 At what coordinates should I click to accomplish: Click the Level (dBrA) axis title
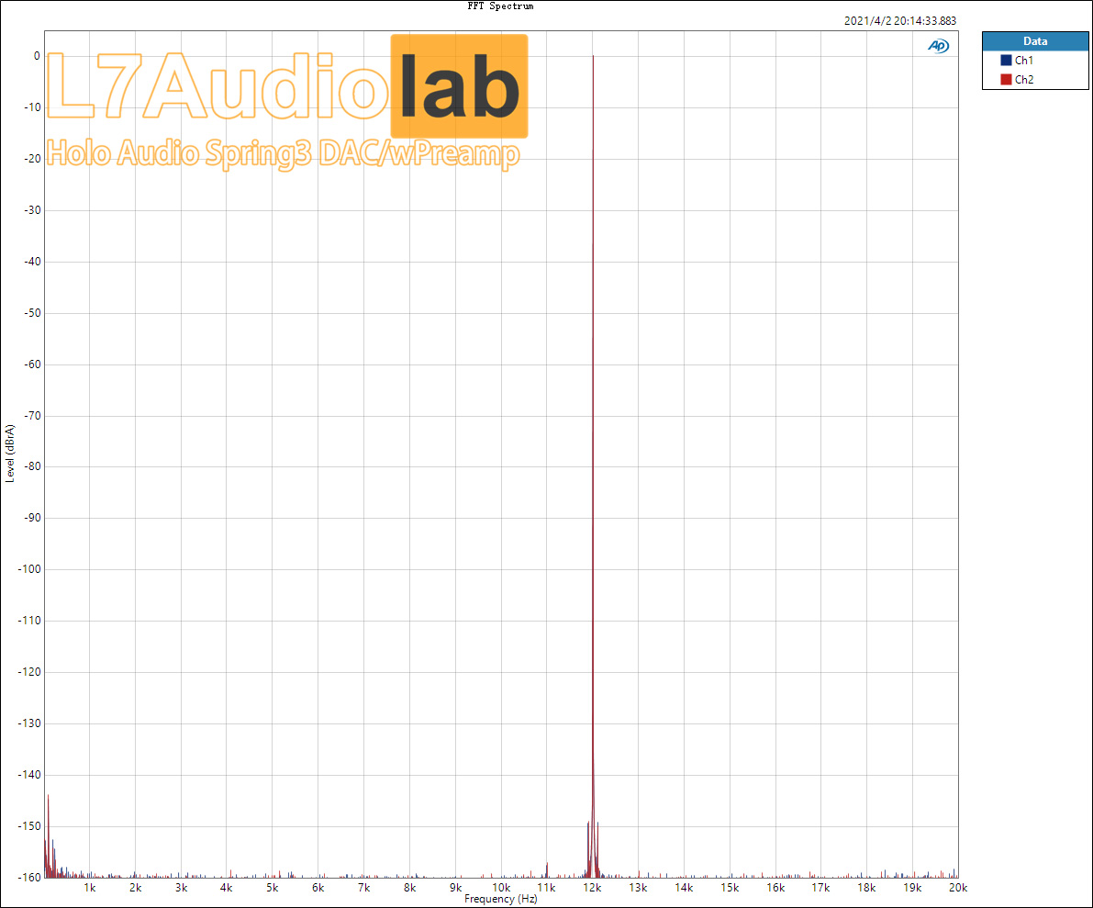(x=10, y=454)
